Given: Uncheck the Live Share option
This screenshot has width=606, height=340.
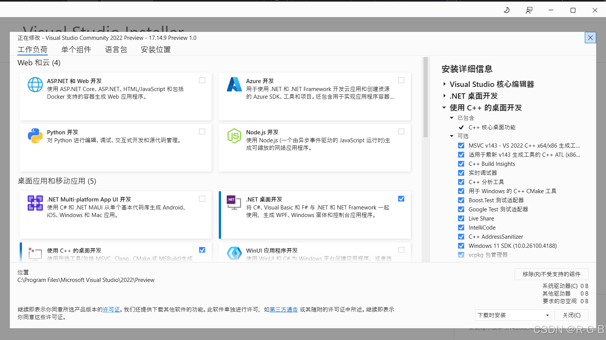Looking at the screenshot, I should click(461, 219).
